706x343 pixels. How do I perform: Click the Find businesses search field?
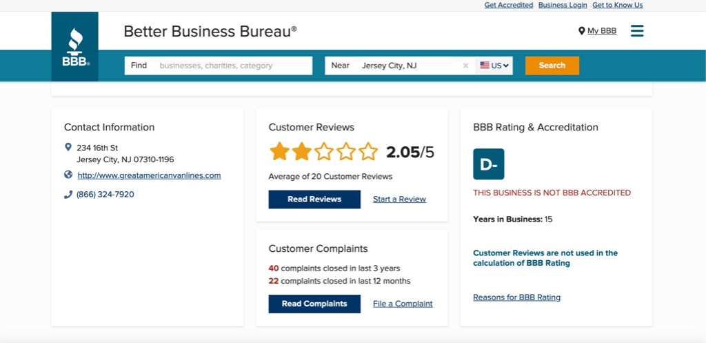coord(232,66)
